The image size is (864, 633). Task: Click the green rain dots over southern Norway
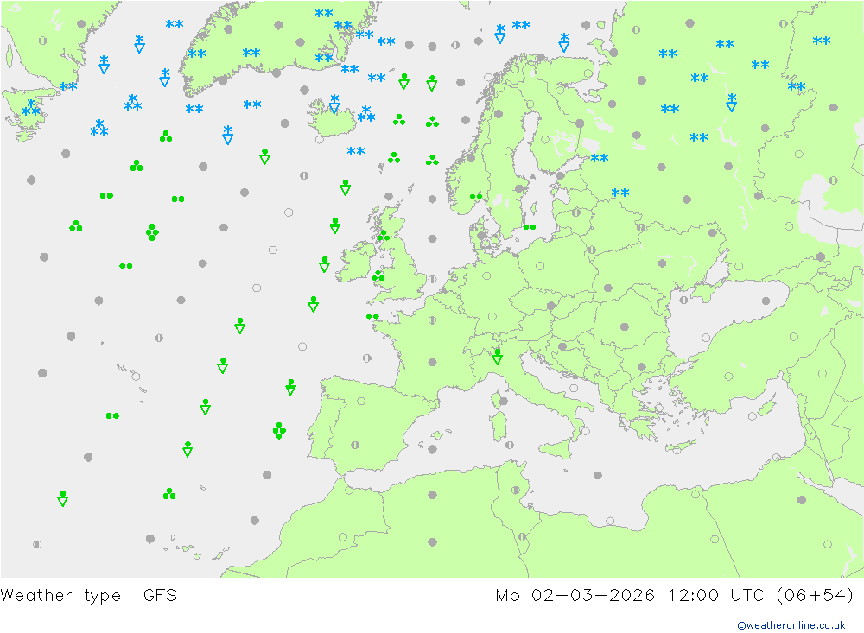476,196
